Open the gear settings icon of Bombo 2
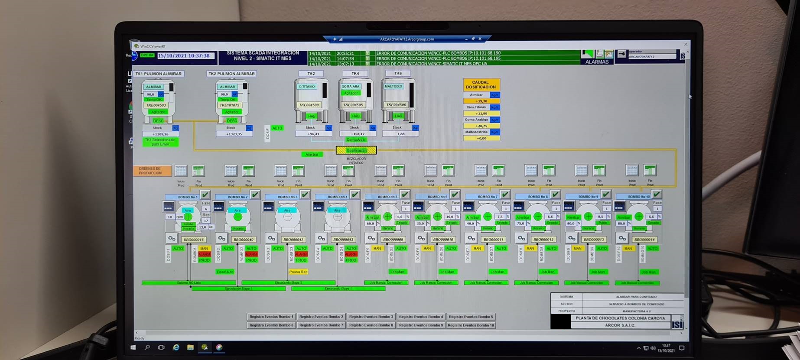Screen dimensions: 800x360 coord(221,238)
